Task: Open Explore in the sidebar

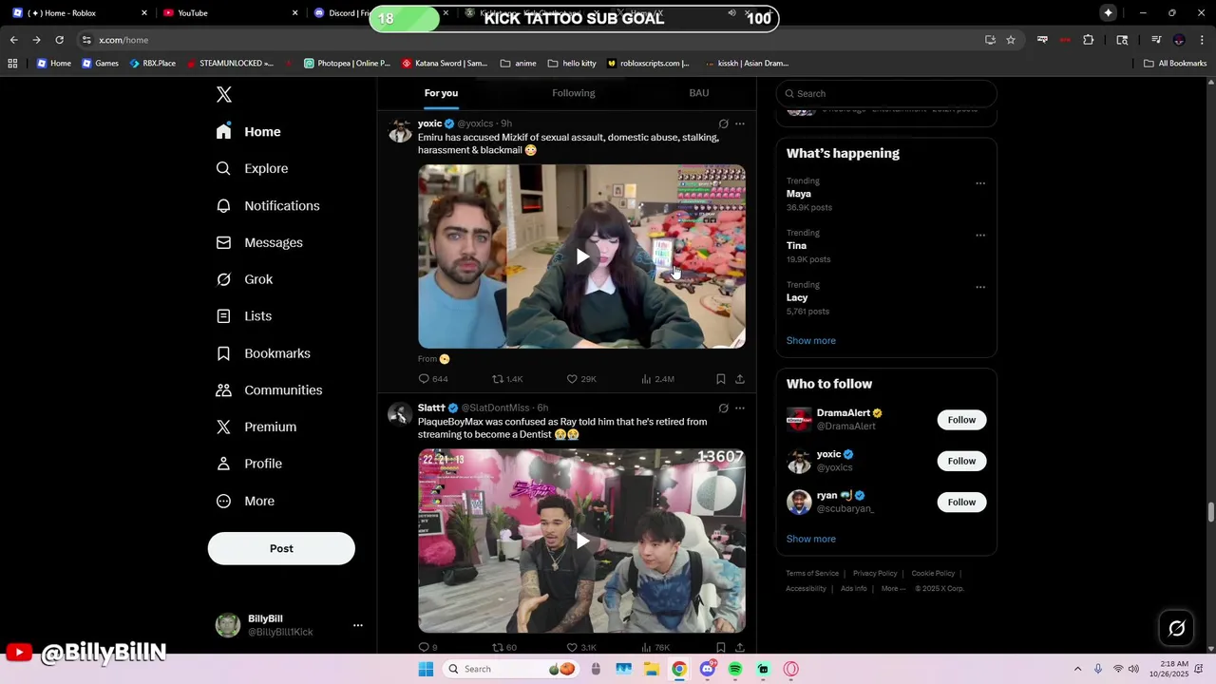Action: click(253, 168)
